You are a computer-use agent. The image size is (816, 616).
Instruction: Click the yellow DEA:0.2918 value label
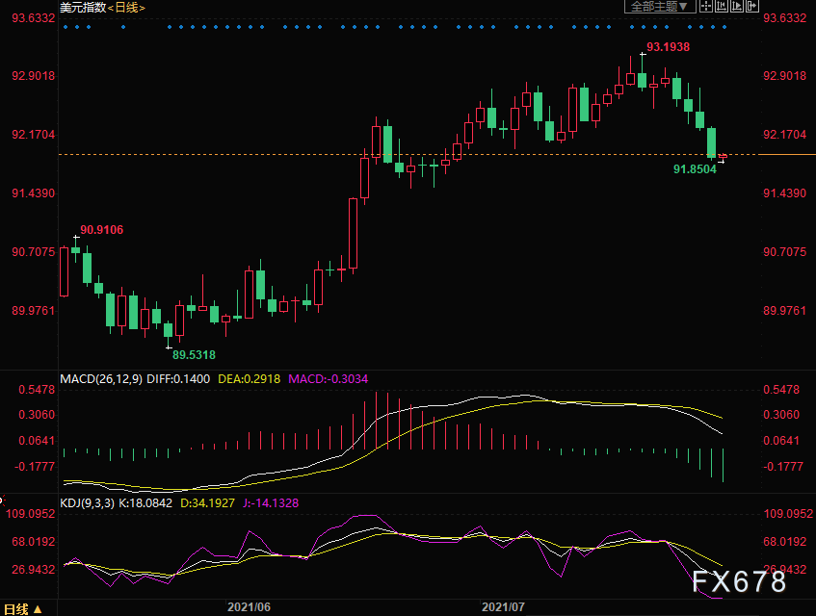coord(249,379)
